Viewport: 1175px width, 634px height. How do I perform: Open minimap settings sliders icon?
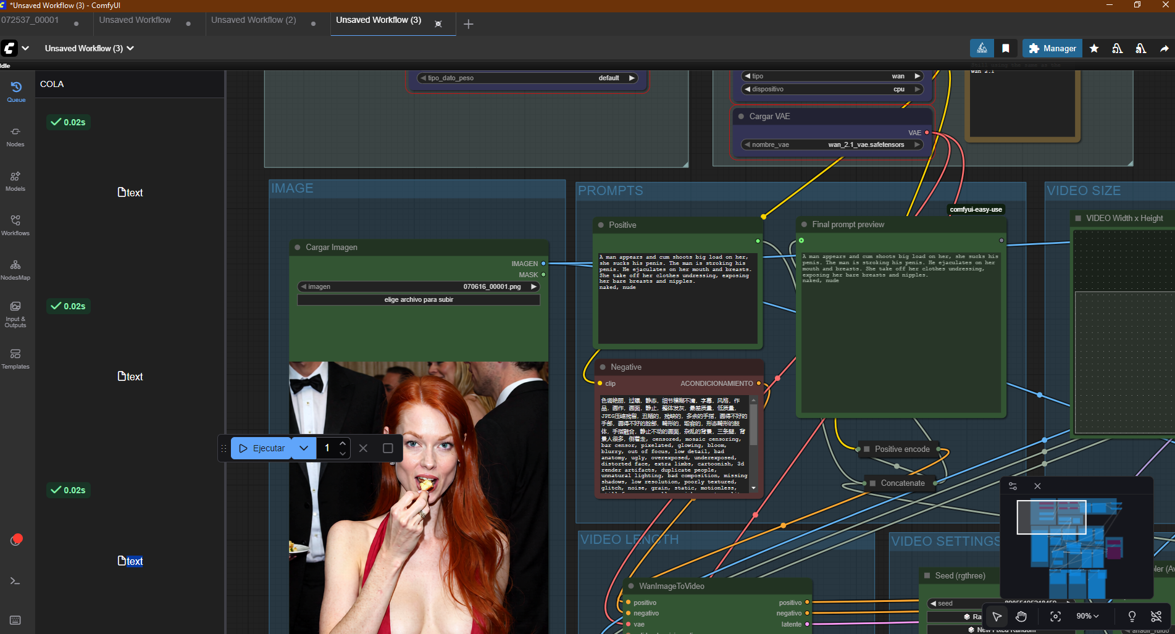click(x=1013, y=486)
